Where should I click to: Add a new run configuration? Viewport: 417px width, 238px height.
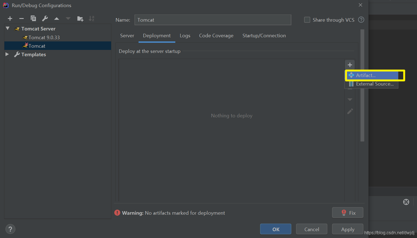(x=10, y=19)
